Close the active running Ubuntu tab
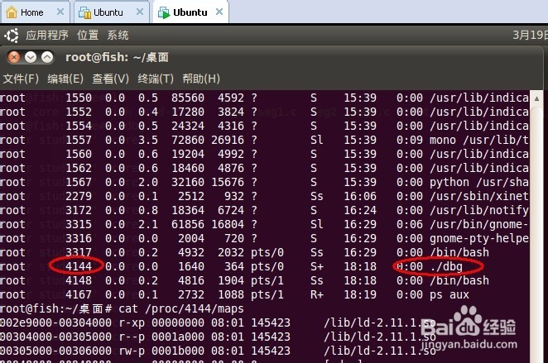Screen dimensions: 548x363 click(219, 12)
